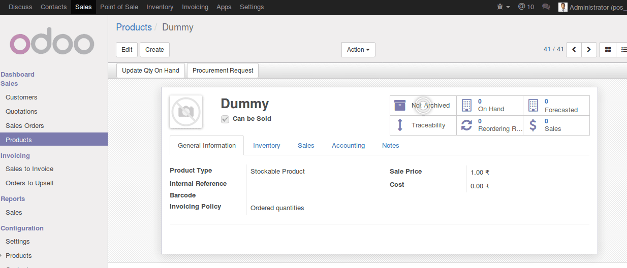Click the Dummy product image placeholder
This screenshot has height=268, width=627.
point(186,112)
